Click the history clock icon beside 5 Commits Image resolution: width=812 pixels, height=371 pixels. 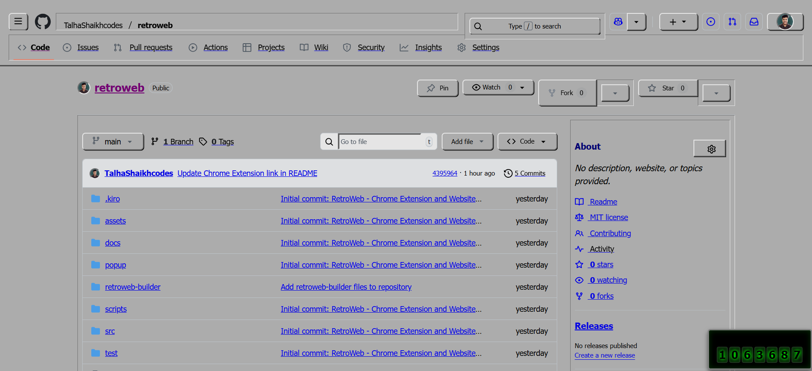tap(508, 173)
